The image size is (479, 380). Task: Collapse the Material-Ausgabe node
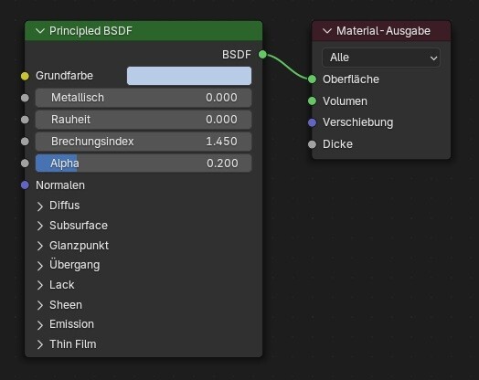click(x=327, y=31)
